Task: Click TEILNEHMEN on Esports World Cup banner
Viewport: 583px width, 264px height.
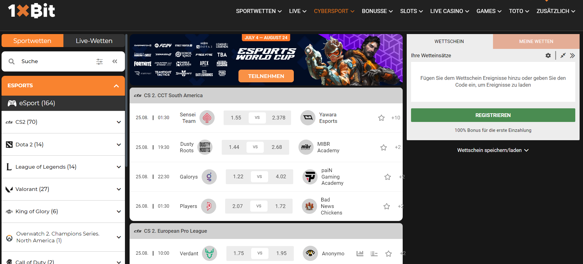Action: pos(266,76)
